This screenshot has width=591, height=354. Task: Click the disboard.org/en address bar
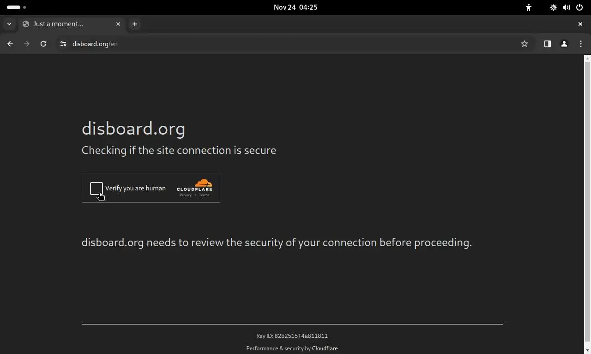[x=277, y=44]
